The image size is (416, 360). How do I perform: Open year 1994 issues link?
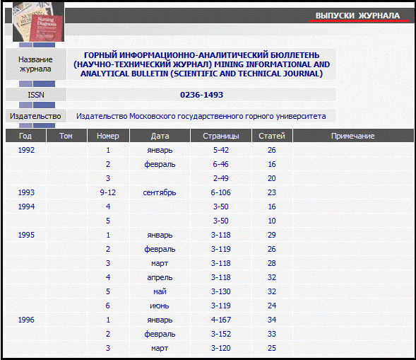[26, 207]
